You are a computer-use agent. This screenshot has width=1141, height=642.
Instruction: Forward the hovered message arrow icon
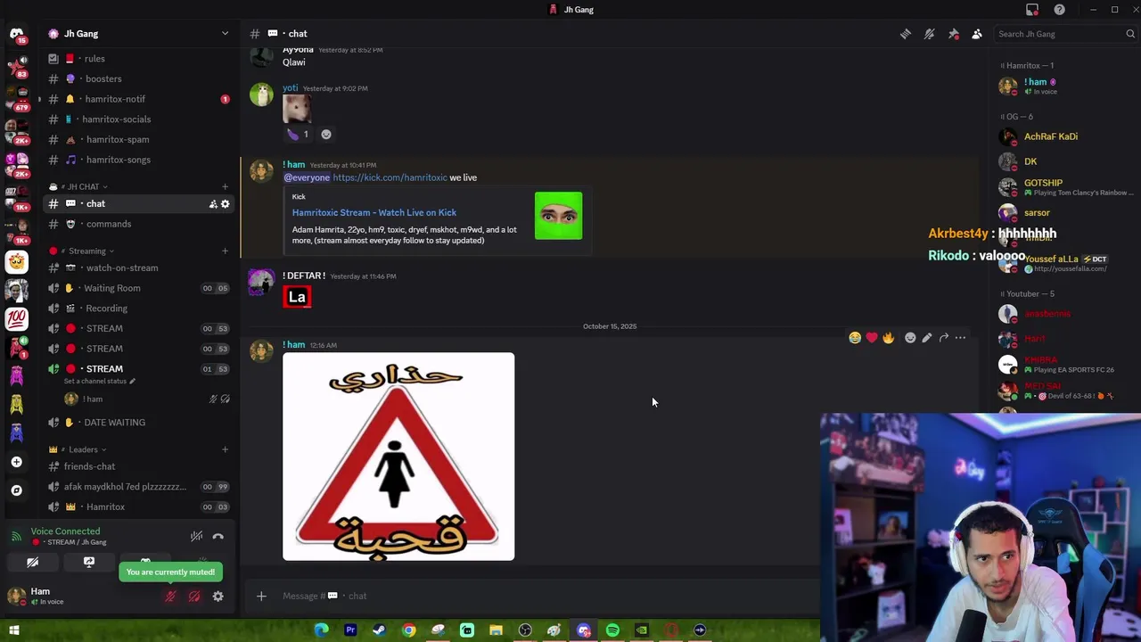click(944, 338)
